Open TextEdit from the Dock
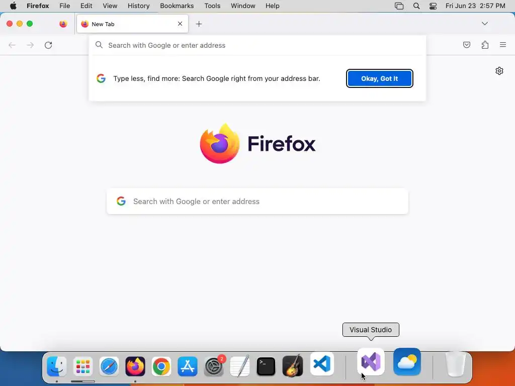 point(240,366)
